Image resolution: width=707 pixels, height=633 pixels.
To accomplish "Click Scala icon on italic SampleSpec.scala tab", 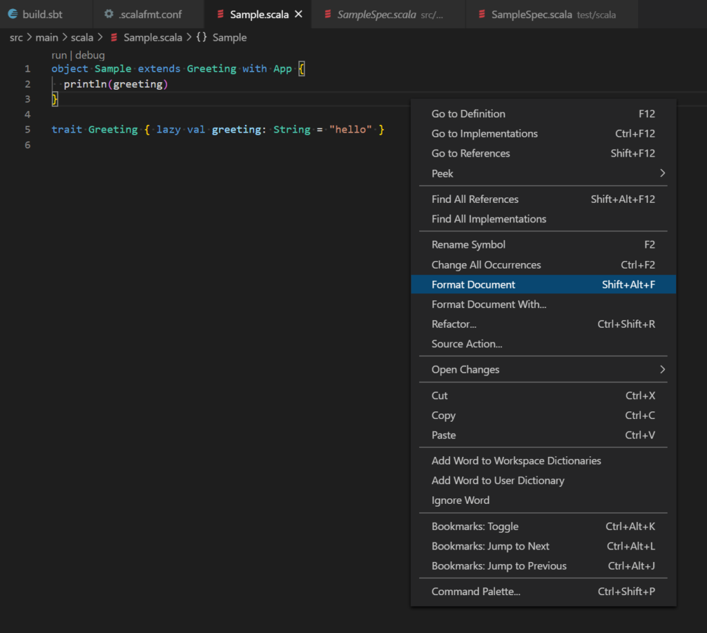I will [x=327, y=14].
